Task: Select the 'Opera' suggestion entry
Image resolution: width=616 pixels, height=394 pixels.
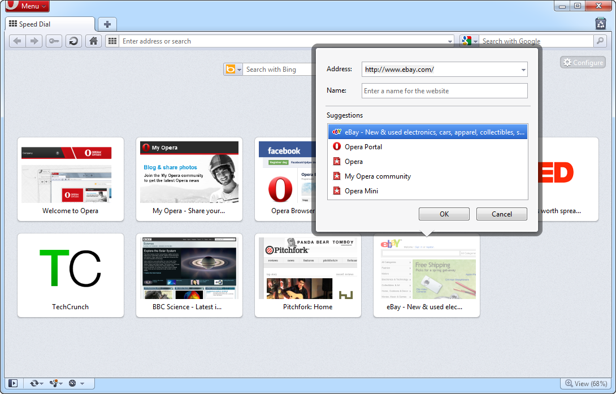Action: pos(427,162)
